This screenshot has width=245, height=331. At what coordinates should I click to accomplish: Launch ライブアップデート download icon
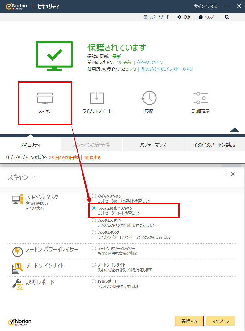click(x=97, y=98)
